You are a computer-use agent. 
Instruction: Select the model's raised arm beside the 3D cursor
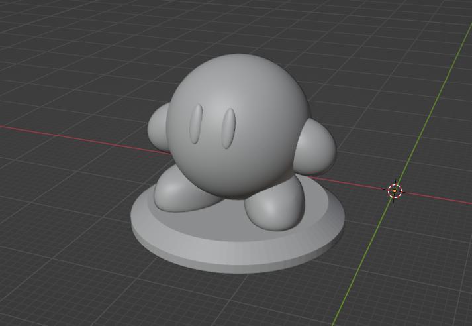tap(316, 147)
